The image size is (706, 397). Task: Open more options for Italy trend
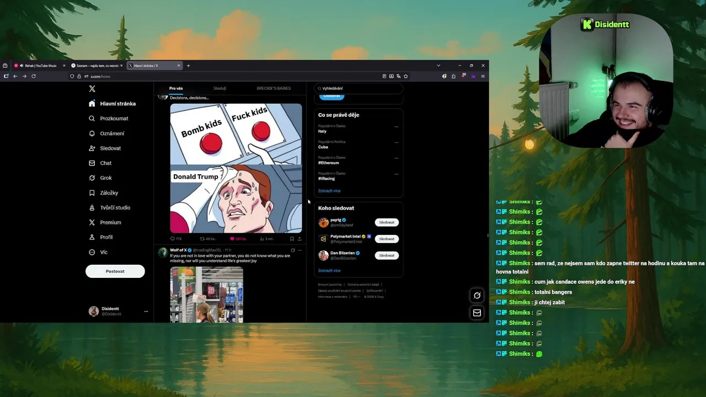tap(396, 127)
